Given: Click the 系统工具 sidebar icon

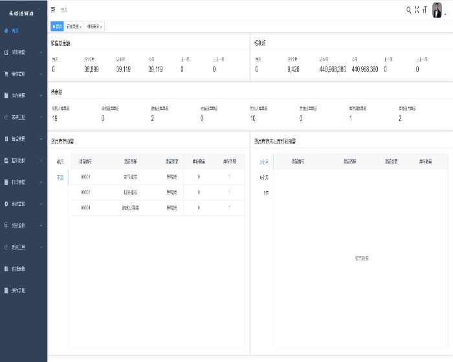Looking at the screenshot, I should (x=6, y=247).
